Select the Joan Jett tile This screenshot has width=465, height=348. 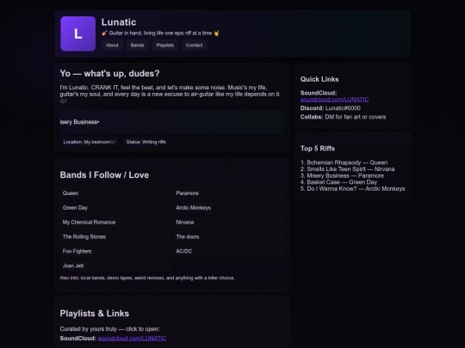click(115, 266)
